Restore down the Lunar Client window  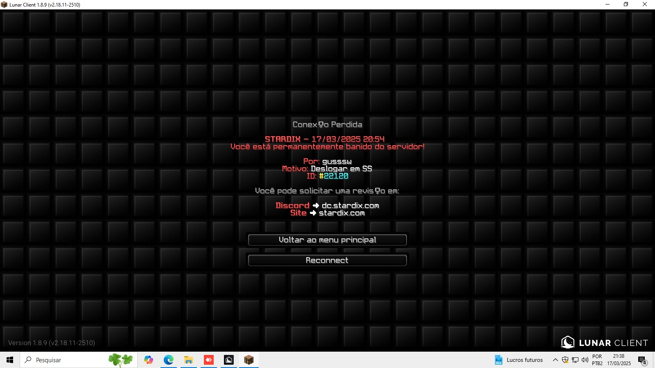click(626, 4)
